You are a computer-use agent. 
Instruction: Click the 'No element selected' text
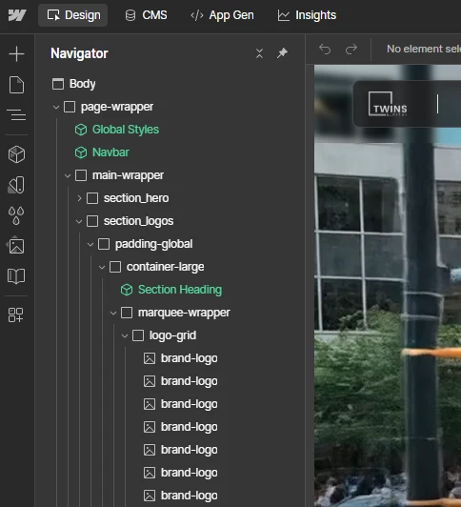(424, 49)
